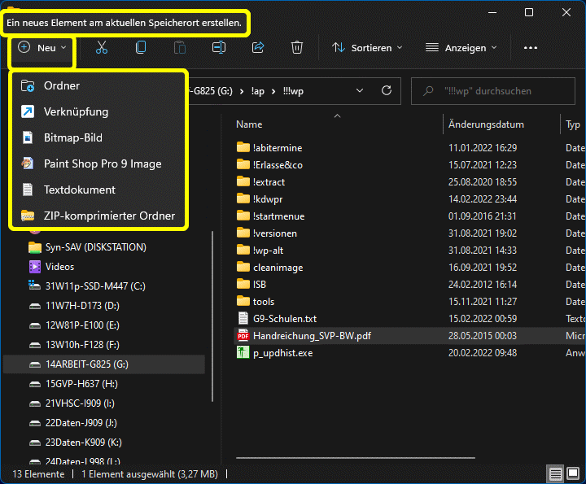Select the file G9-Schulen.txt
Viewport: 586px width, 484px height.
[x=285, y=318]
